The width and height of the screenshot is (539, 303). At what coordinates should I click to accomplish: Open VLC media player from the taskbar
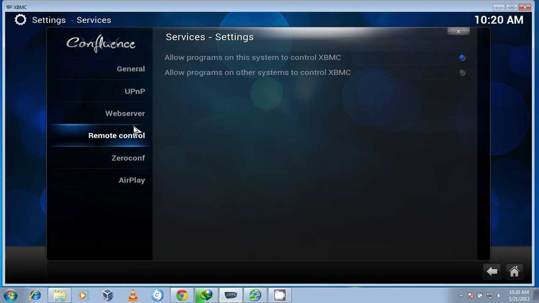click(x=133, y=295)
